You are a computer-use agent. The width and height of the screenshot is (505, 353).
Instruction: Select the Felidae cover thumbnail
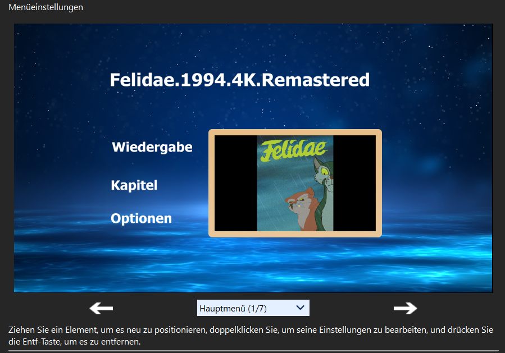click(295, 183)
